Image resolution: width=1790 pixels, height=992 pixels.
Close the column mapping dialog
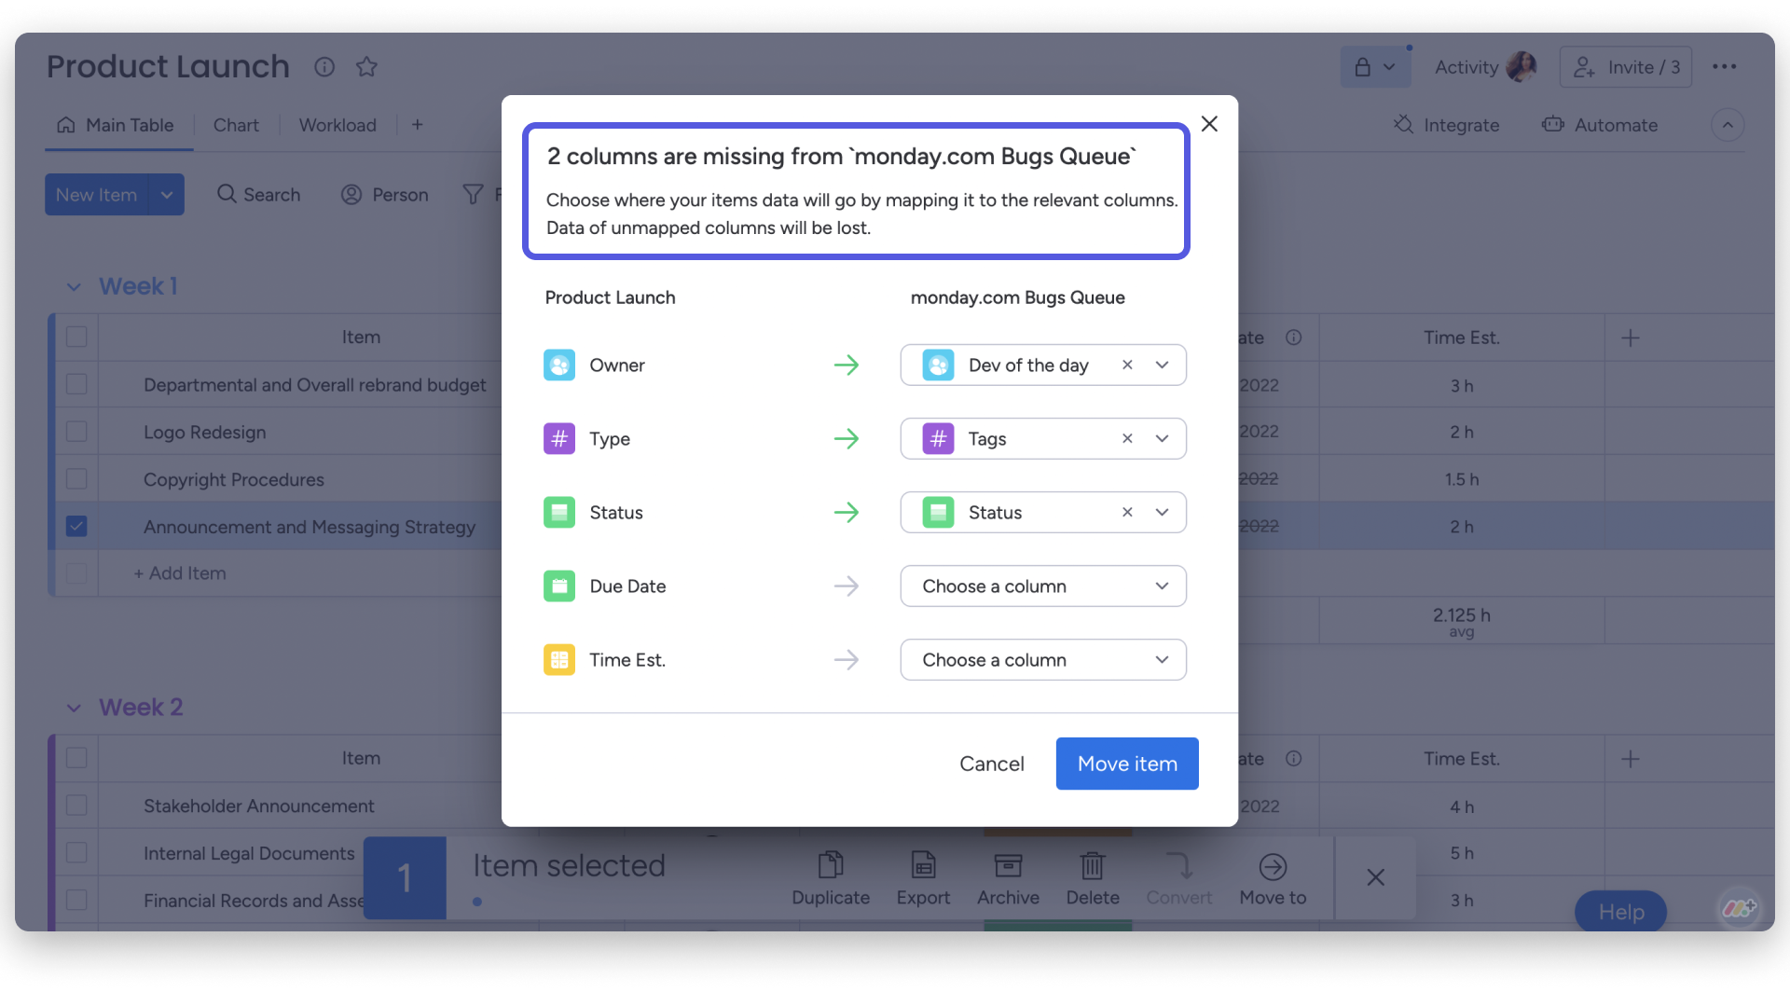point(1210,124)
